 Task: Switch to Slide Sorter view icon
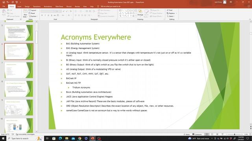(212, 134)
